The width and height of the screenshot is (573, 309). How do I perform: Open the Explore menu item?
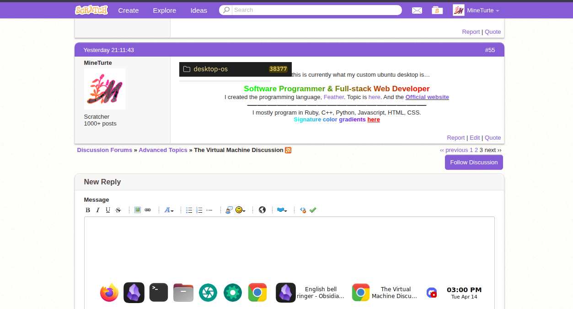pyautogui.click(x=165, y=10)
